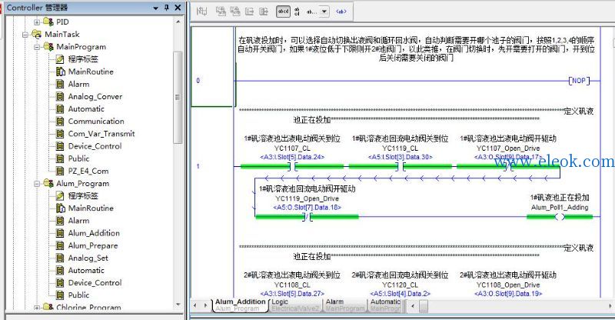Viewport: 615px width, 320px height.
Task: Click the Alum_Prepare routine icon
Action: click(60, 246)
